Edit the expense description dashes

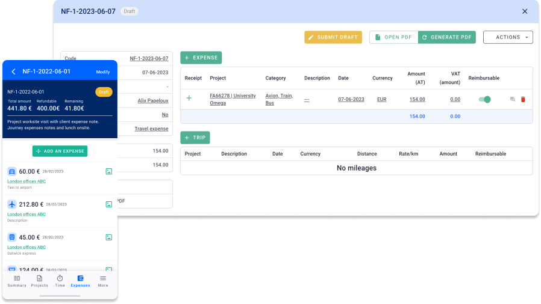307,100
